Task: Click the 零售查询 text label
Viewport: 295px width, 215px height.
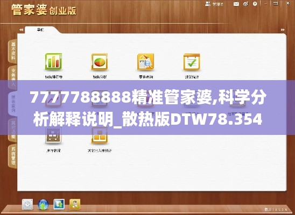Action: pyautogui.click(x=146, y=77)
